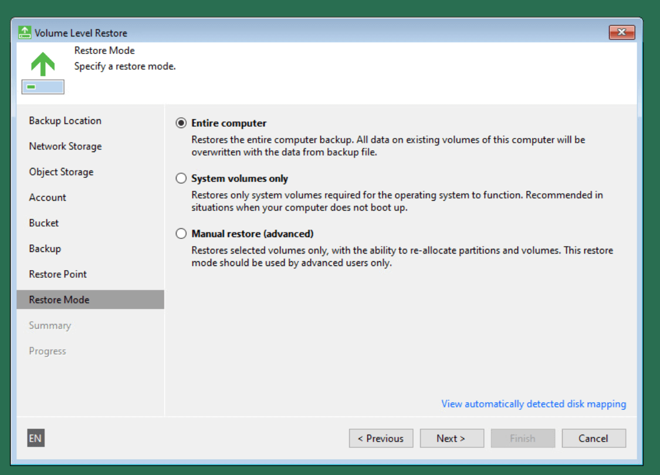Select the Entire computer restore mode

[x=181, y=123]
